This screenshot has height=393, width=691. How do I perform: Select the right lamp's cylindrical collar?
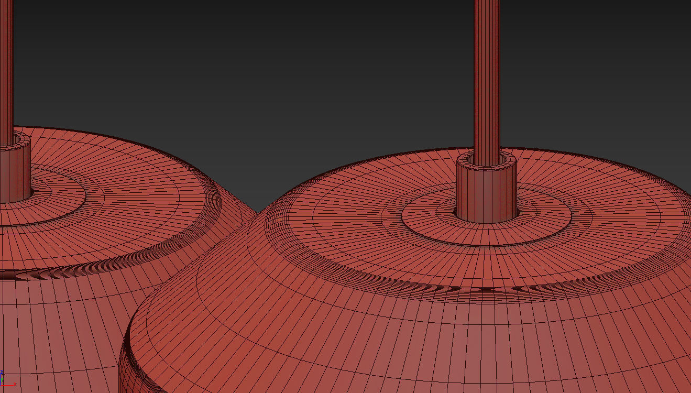pyautogui.click(x=487, y=188)
